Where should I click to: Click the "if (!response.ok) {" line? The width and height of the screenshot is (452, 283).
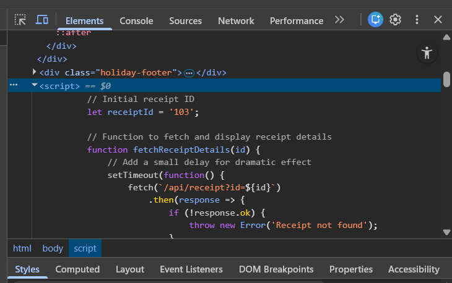[217, 213]
